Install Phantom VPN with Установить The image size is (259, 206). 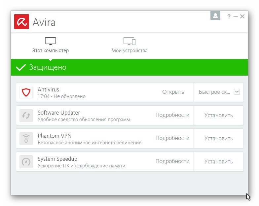[x=218, y=138]
